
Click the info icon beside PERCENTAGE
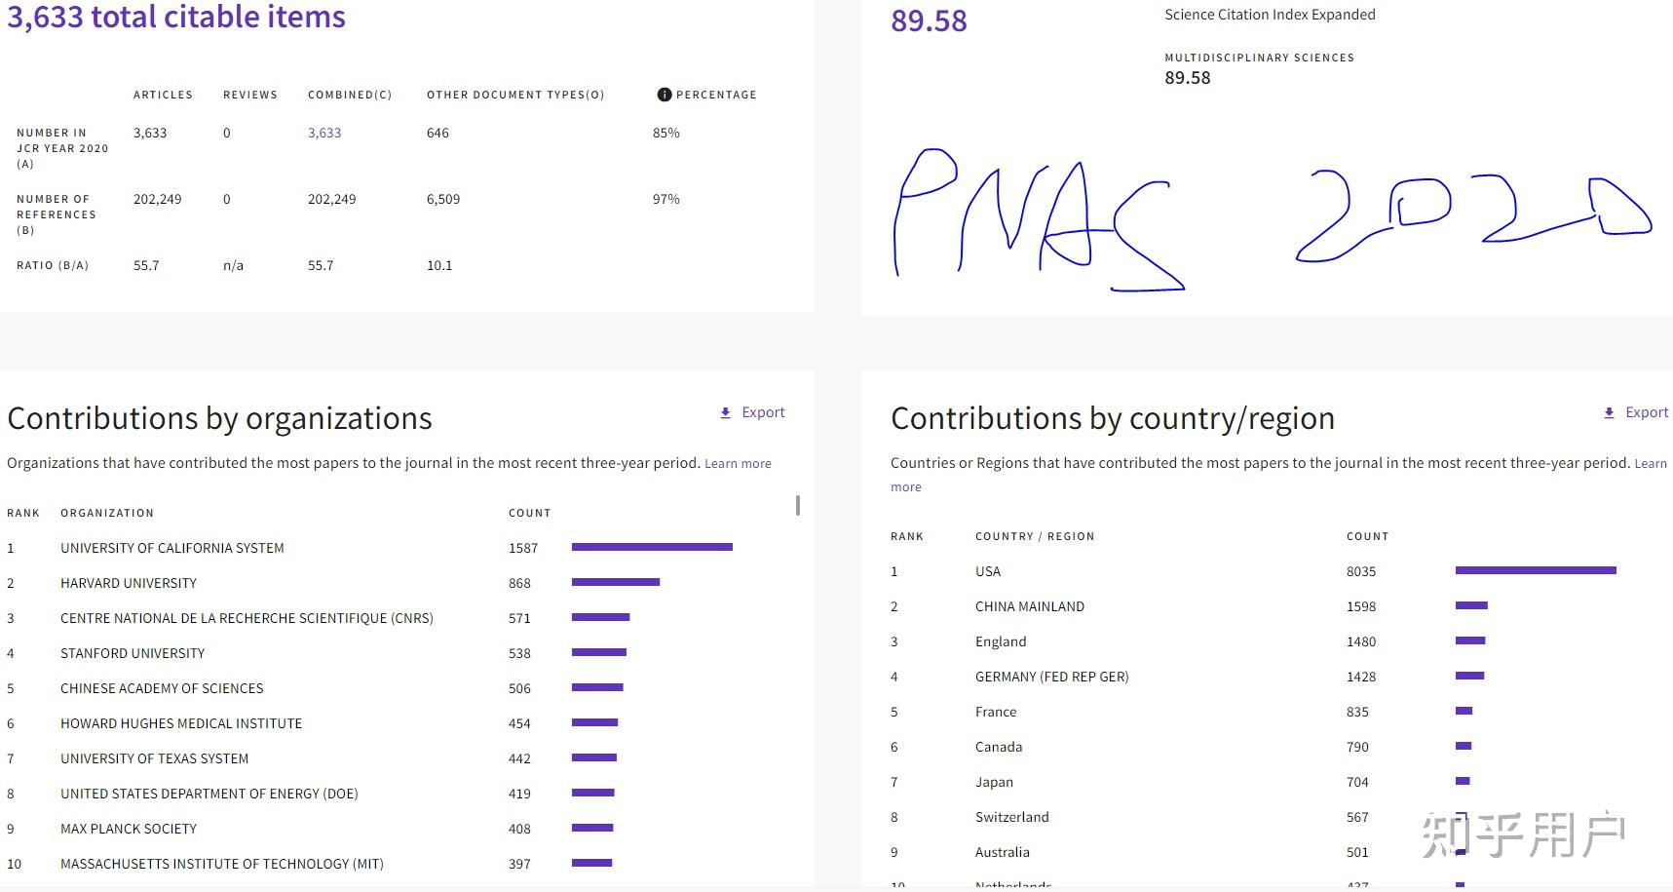click(x=665, y=95)
